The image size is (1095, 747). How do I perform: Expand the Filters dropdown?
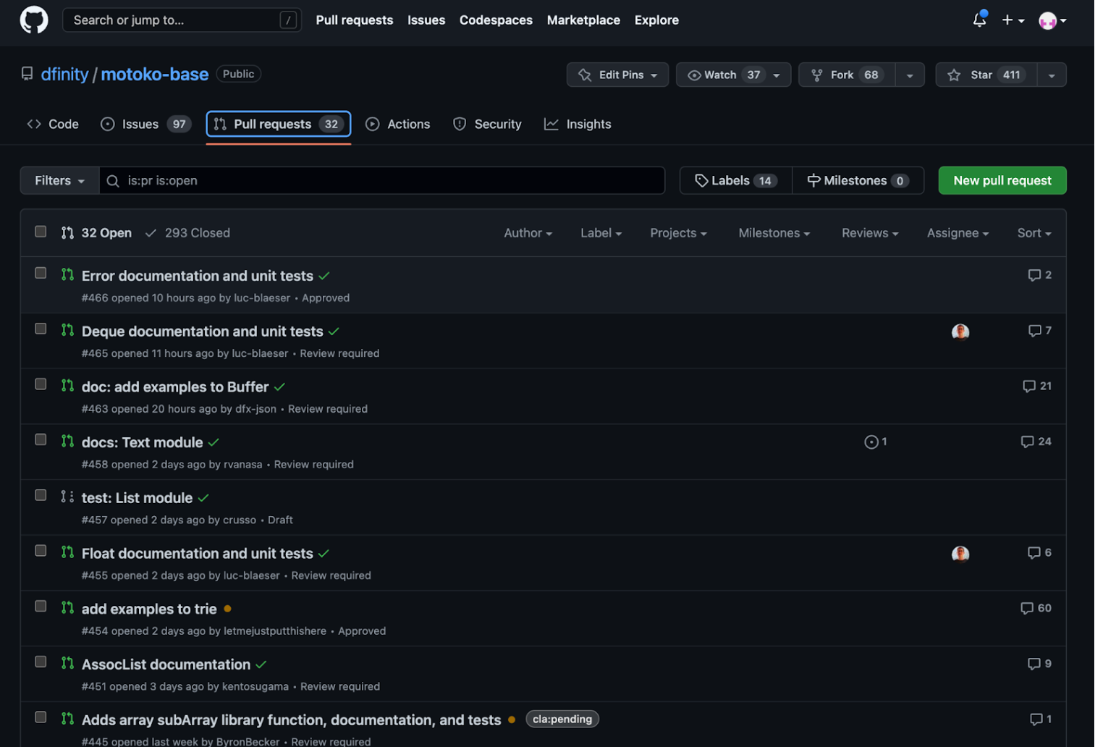[59, 181]
